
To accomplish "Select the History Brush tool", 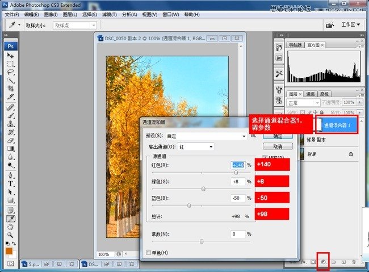I will [x=10, y=132].
